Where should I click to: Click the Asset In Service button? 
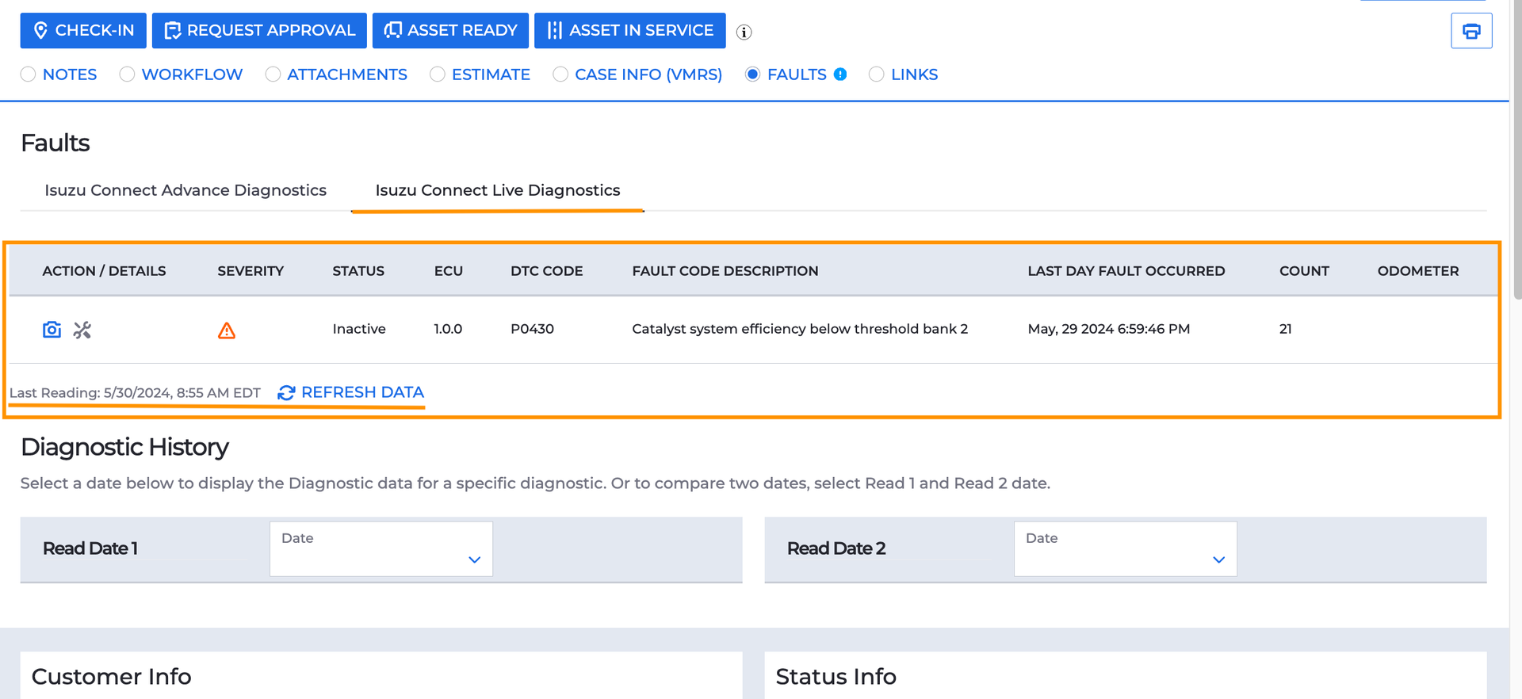tap(630, 30)
